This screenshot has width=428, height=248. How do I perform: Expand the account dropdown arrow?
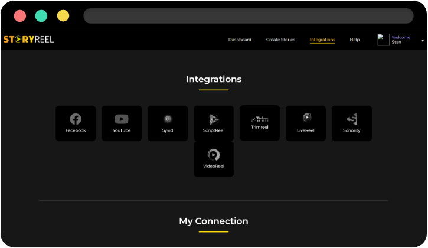click(x=422, y=41)
